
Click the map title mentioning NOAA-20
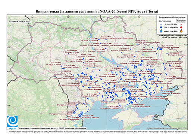click(97, 12)
